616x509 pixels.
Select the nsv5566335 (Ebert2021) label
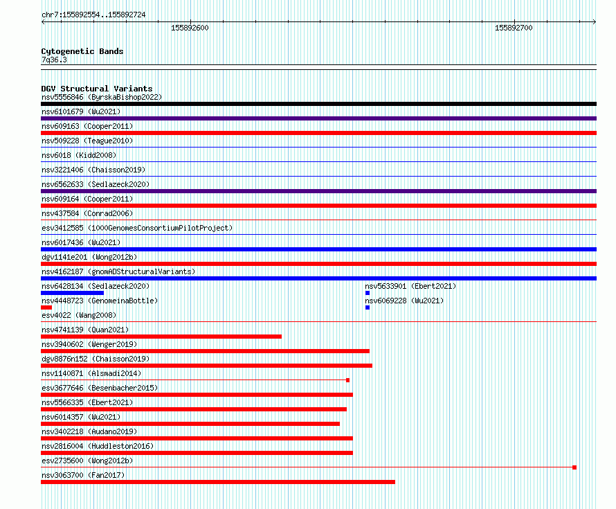pyautogui.click(x=87, y=402)
